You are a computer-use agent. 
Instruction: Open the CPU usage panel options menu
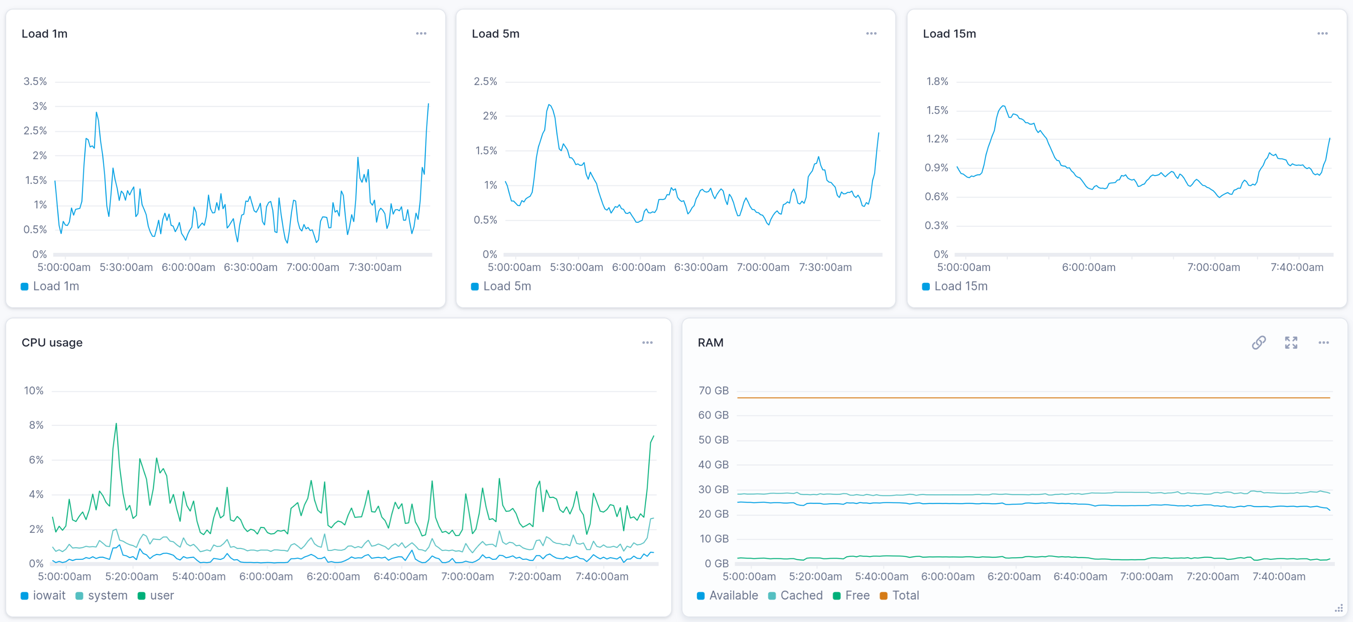pyautogui.click(x=647, y=343)
